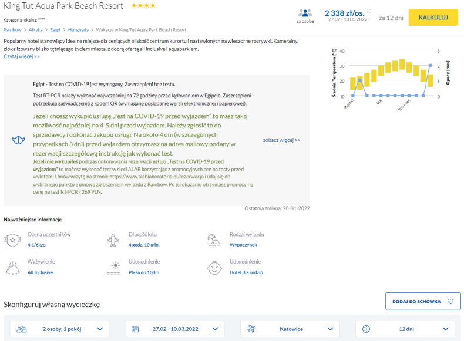Screen dimensions: 464x341
Task: Click the face mask COVID icon
Action: [18, 140]
